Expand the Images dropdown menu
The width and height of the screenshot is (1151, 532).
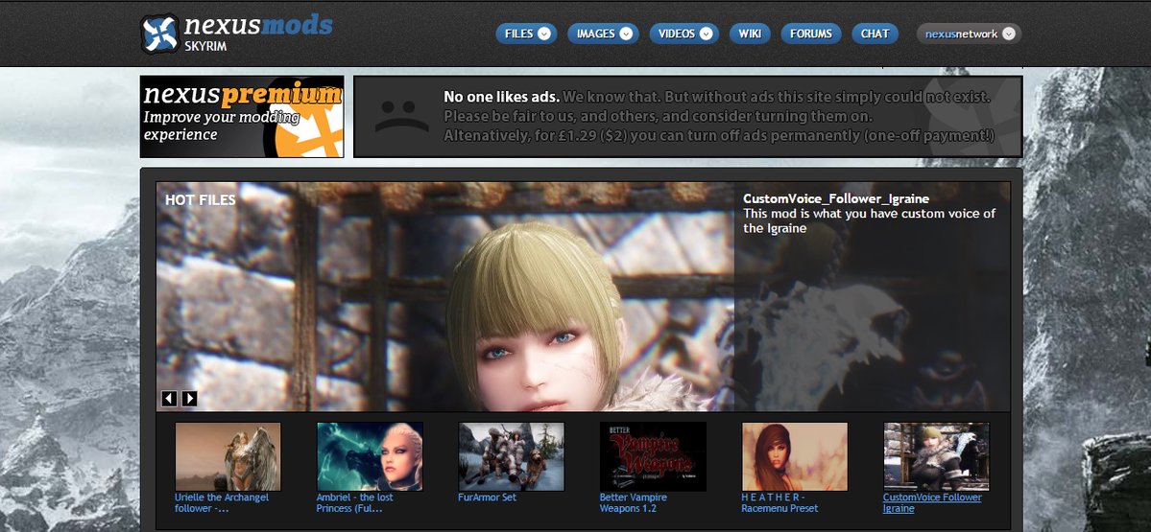click(x=603, y=34)
